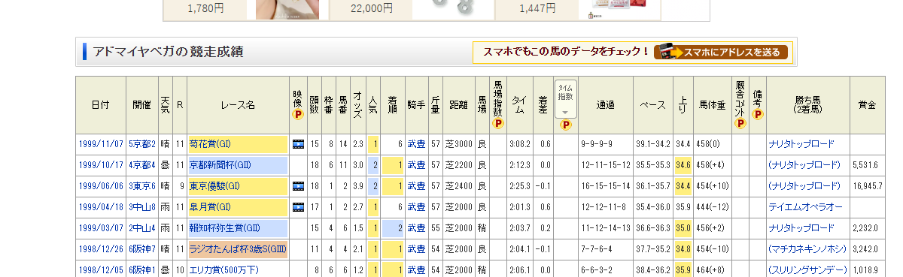903x277 pixels.
Task: Click the ペース column header
Action: pos(652,105)
